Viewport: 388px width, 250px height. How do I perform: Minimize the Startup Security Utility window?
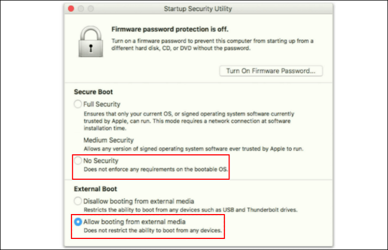pyautogui.click(x=81, y=9)
